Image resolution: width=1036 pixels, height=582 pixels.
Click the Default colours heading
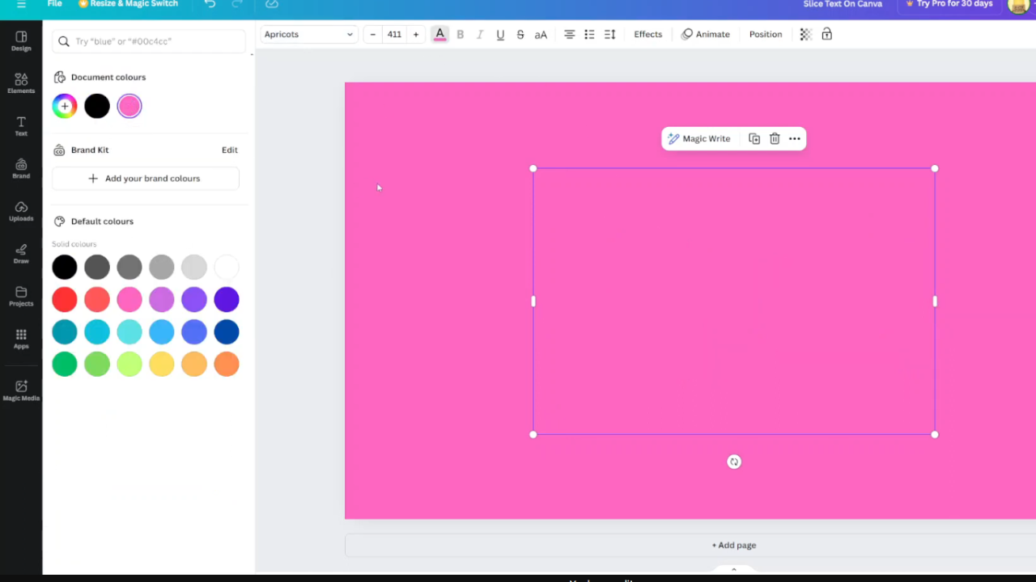[x=102, y=221]
